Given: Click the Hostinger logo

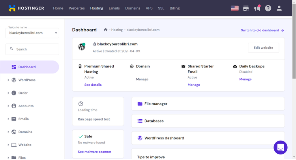Looking at the screenshot, I should tap(26, 8).
